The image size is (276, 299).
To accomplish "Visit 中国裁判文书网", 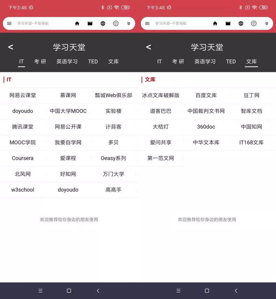I will [x=206, y=111].
